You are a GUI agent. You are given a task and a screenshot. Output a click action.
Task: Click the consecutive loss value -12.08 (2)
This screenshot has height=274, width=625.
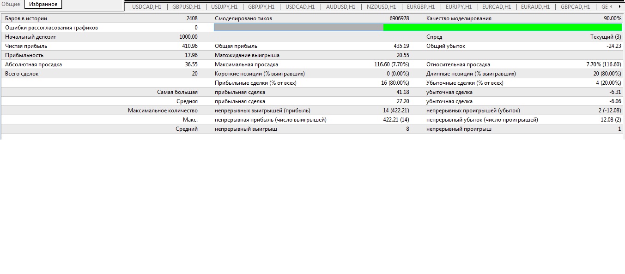coord(609,120)
